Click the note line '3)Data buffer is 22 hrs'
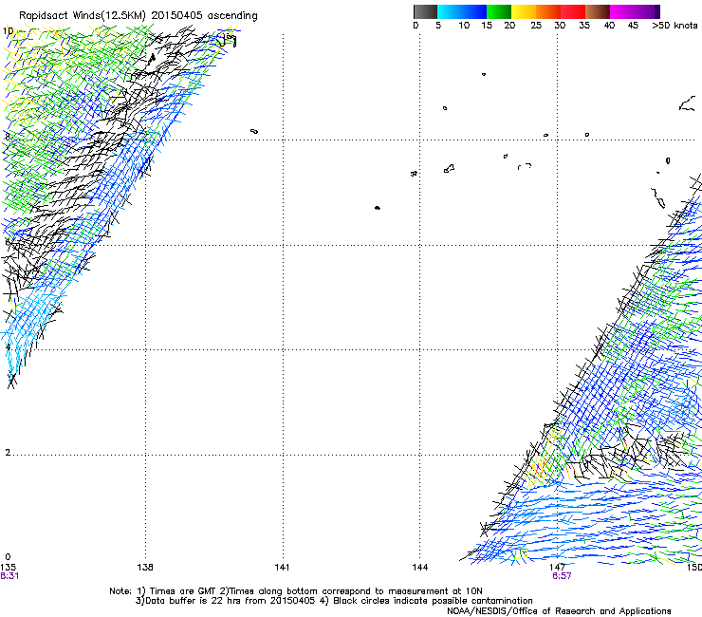The height and width of the screenshot is (617, 702). (x=334, y=601)
